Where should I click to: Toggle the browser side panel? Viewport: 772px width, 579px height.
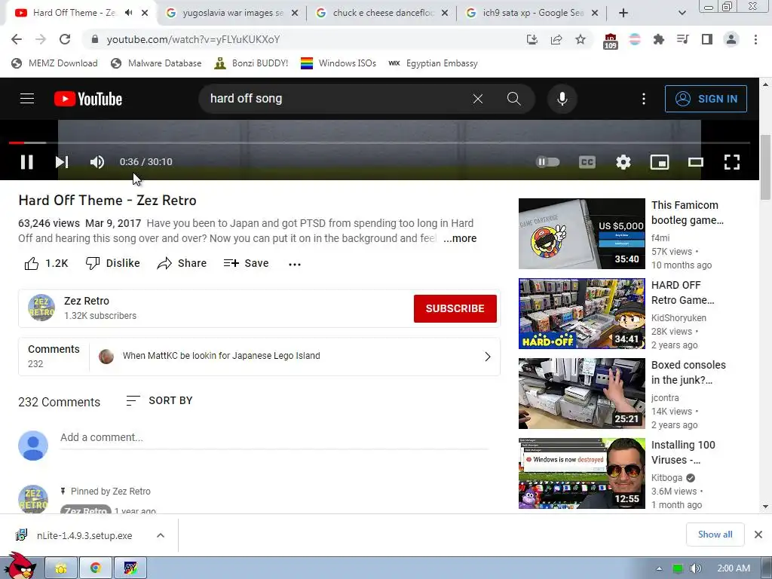(x=707, y=39)
